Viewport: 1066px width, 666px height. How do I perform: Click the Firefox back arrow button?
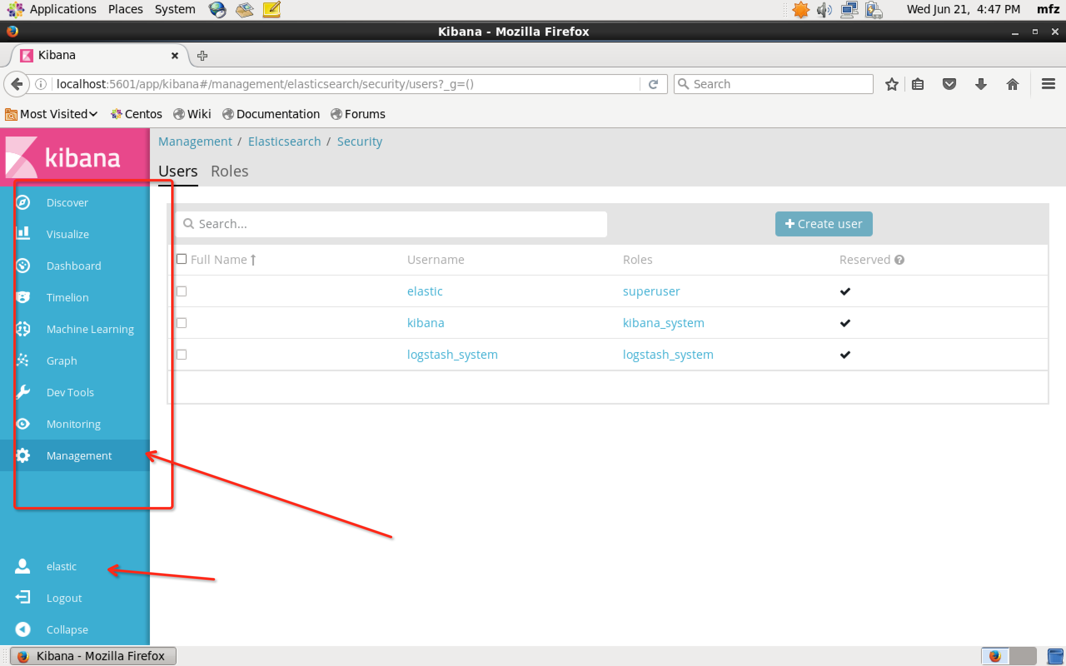click(17, 84)
